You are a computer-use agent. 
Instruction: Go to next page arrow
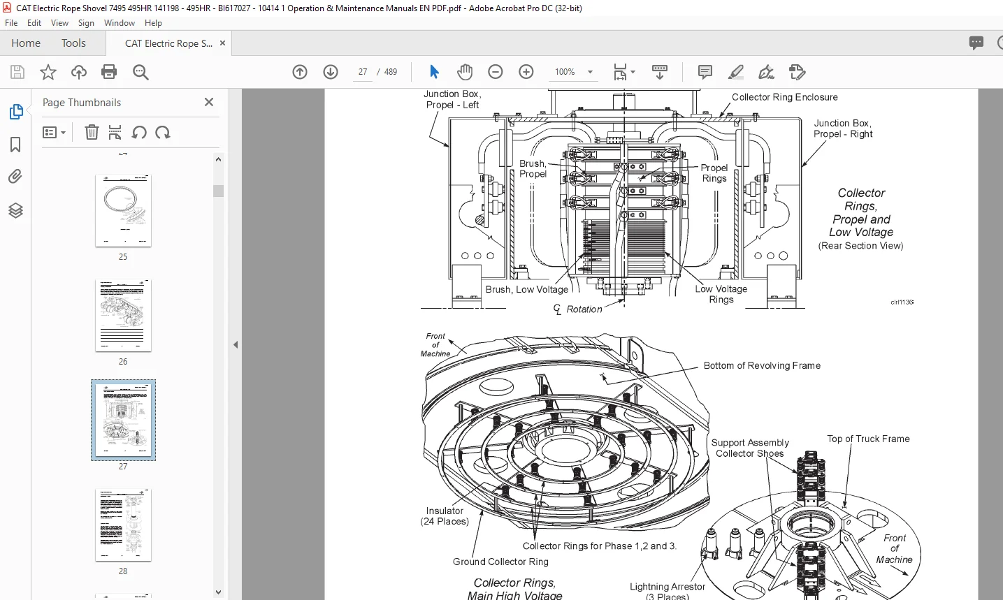pos(331,72)
